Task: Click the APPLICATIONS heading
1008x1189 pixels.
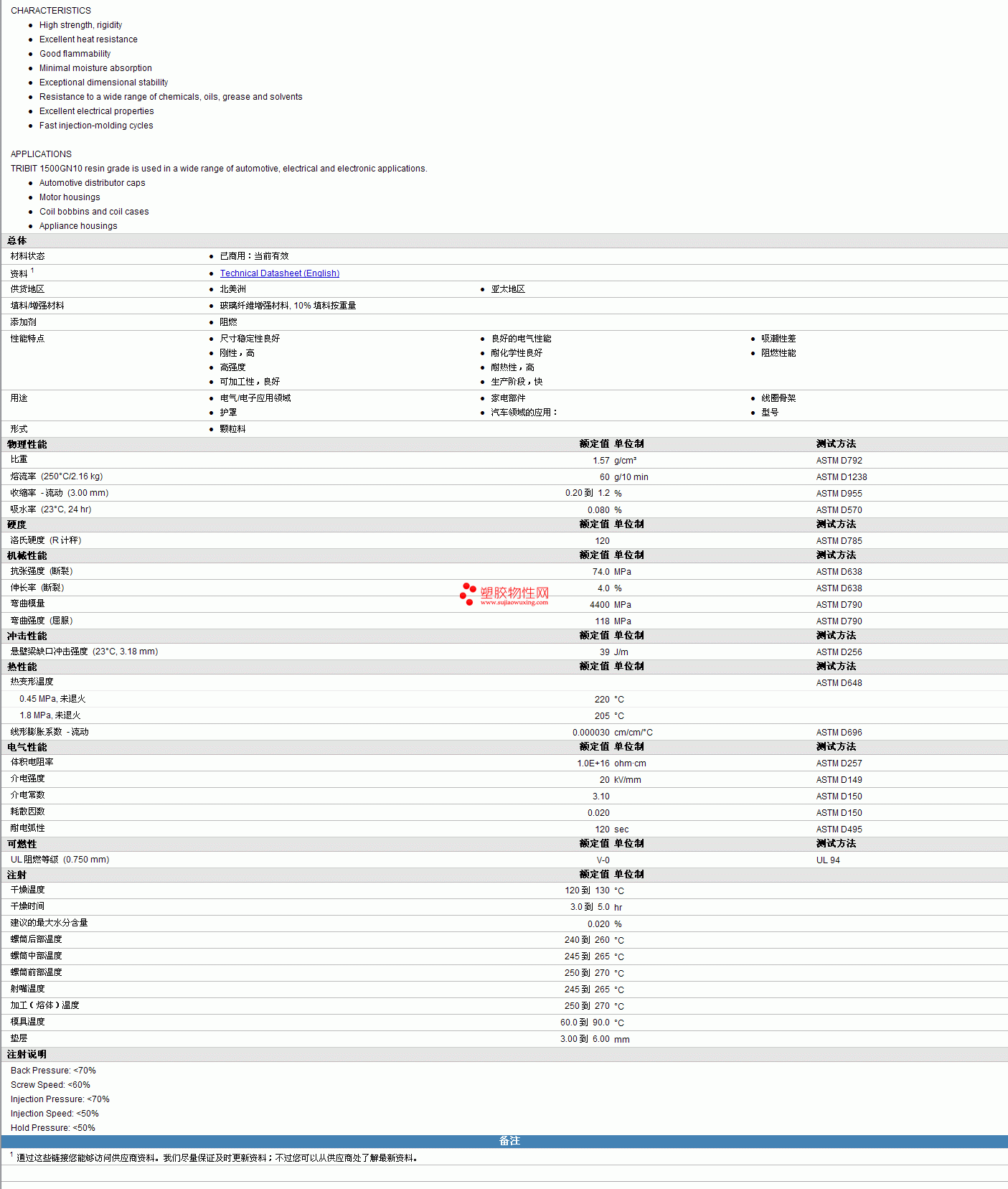Action: [x=41, y=154]
